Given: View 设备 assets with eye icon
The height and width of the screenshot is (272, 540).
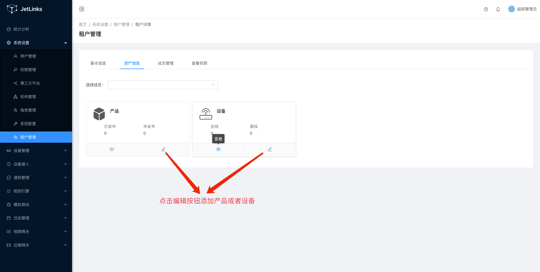Looking at the screenshot, I should pyautogui.click(x=218, y=149).
